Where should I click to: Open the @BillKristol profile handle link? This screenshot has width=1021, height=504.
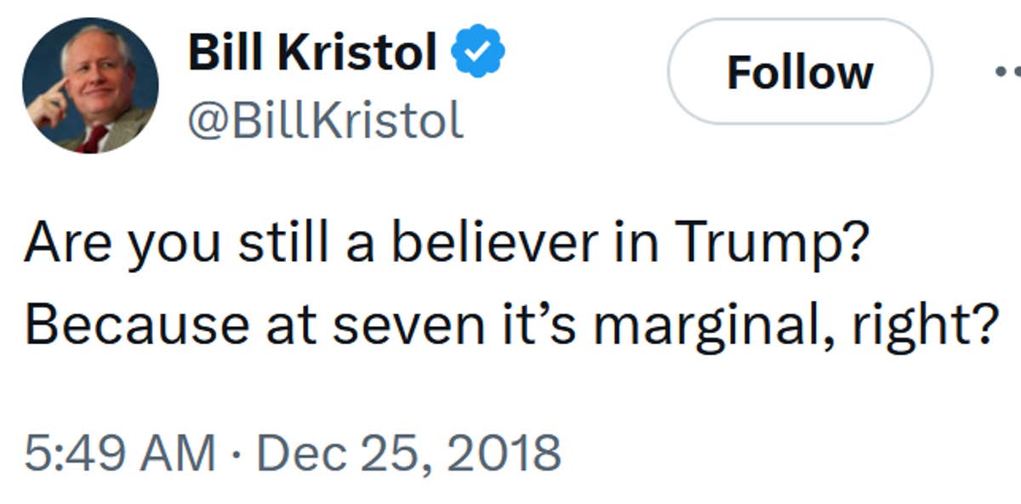[x=326, y=119]
